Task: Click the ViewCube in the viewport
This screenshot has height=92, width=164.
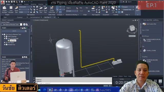Action: (132, 28)
